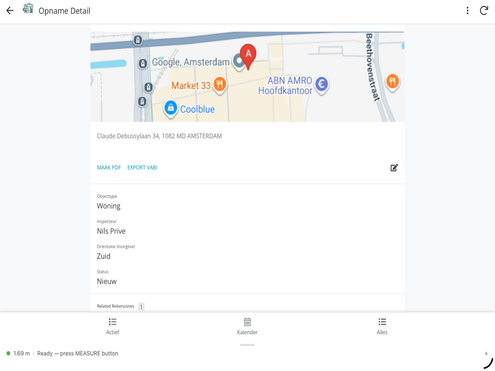Refresh the Opname Detail page
The width and height of the screenshot is (495, 371).
click(484, 11)
